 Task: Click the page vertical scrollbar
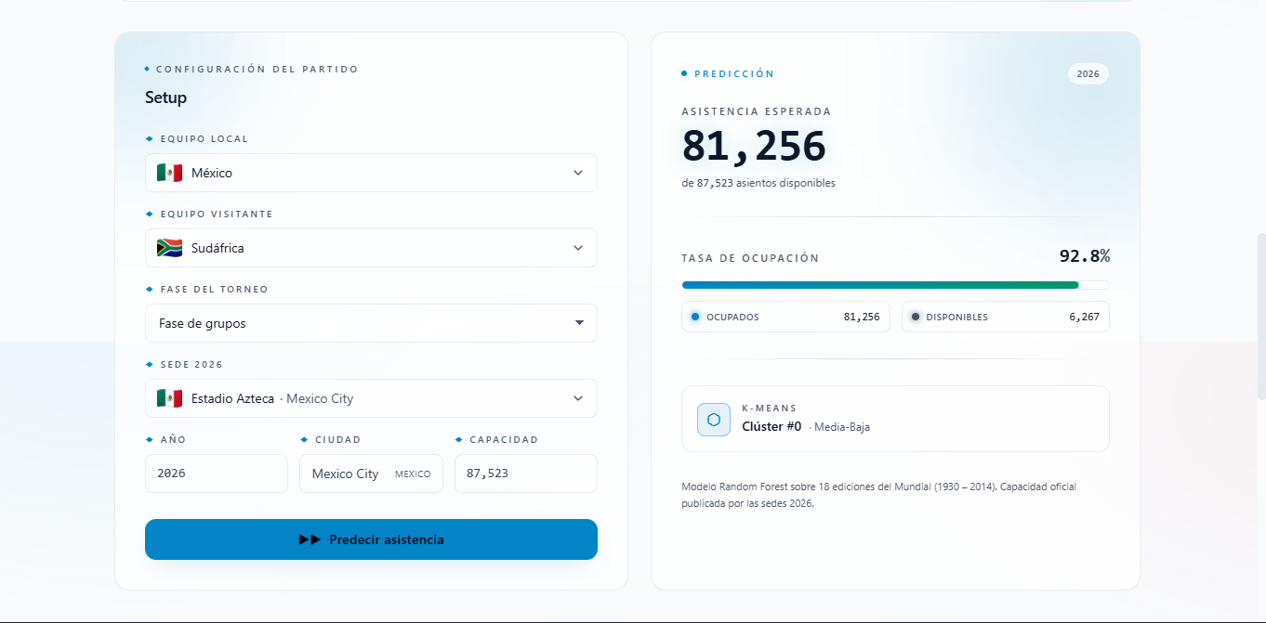point(1260,316)
